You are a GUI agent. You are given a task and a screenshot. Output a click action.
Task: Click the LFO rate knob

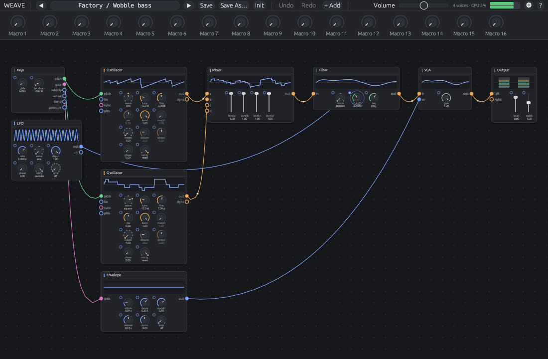point(22,151)
